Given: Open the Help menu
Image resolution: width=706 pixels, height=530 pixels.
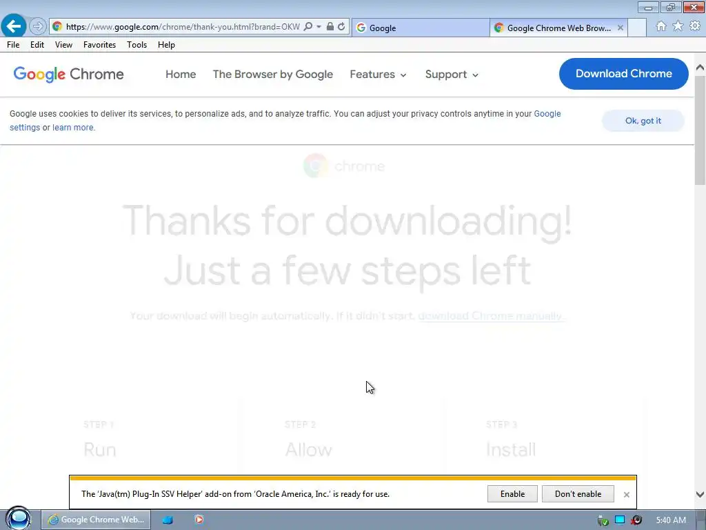Looking at the screenshot, I should [166, 45].
